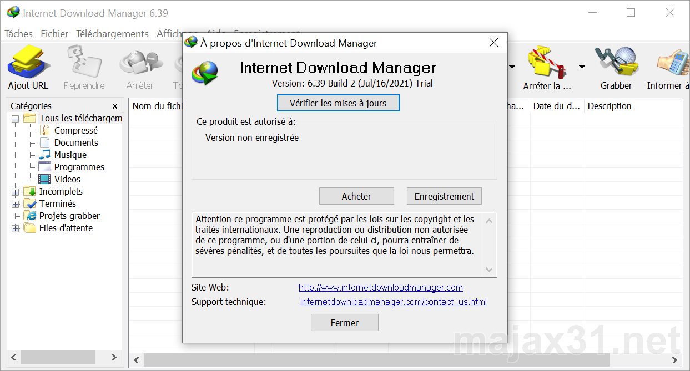
Task: Click the Arrêter toolbar icon
Action: [x=140, y=62]
